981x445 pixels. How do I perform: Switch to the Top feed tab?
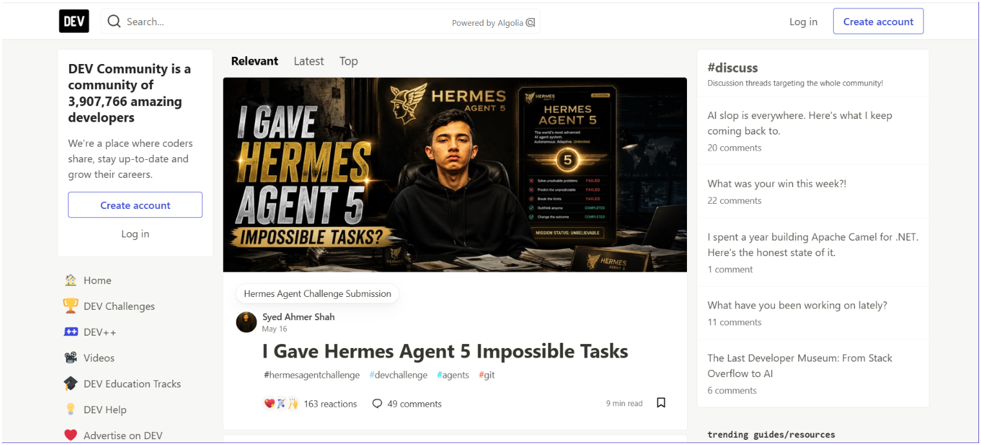click(x=348, y=61)
